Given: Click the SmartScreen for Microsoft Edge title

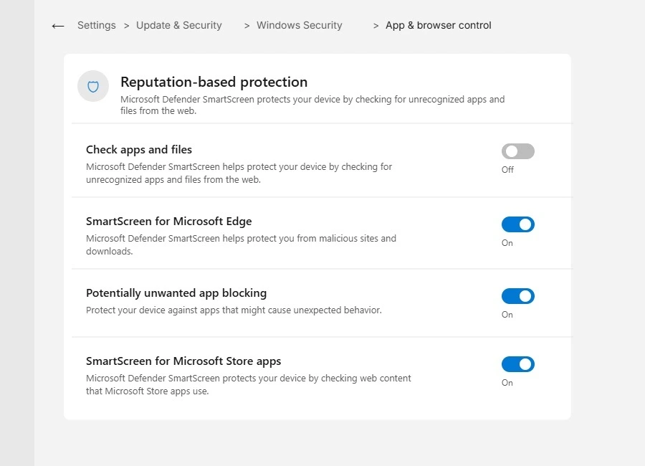Looking at the screenshot, I should tap(168, 222).
